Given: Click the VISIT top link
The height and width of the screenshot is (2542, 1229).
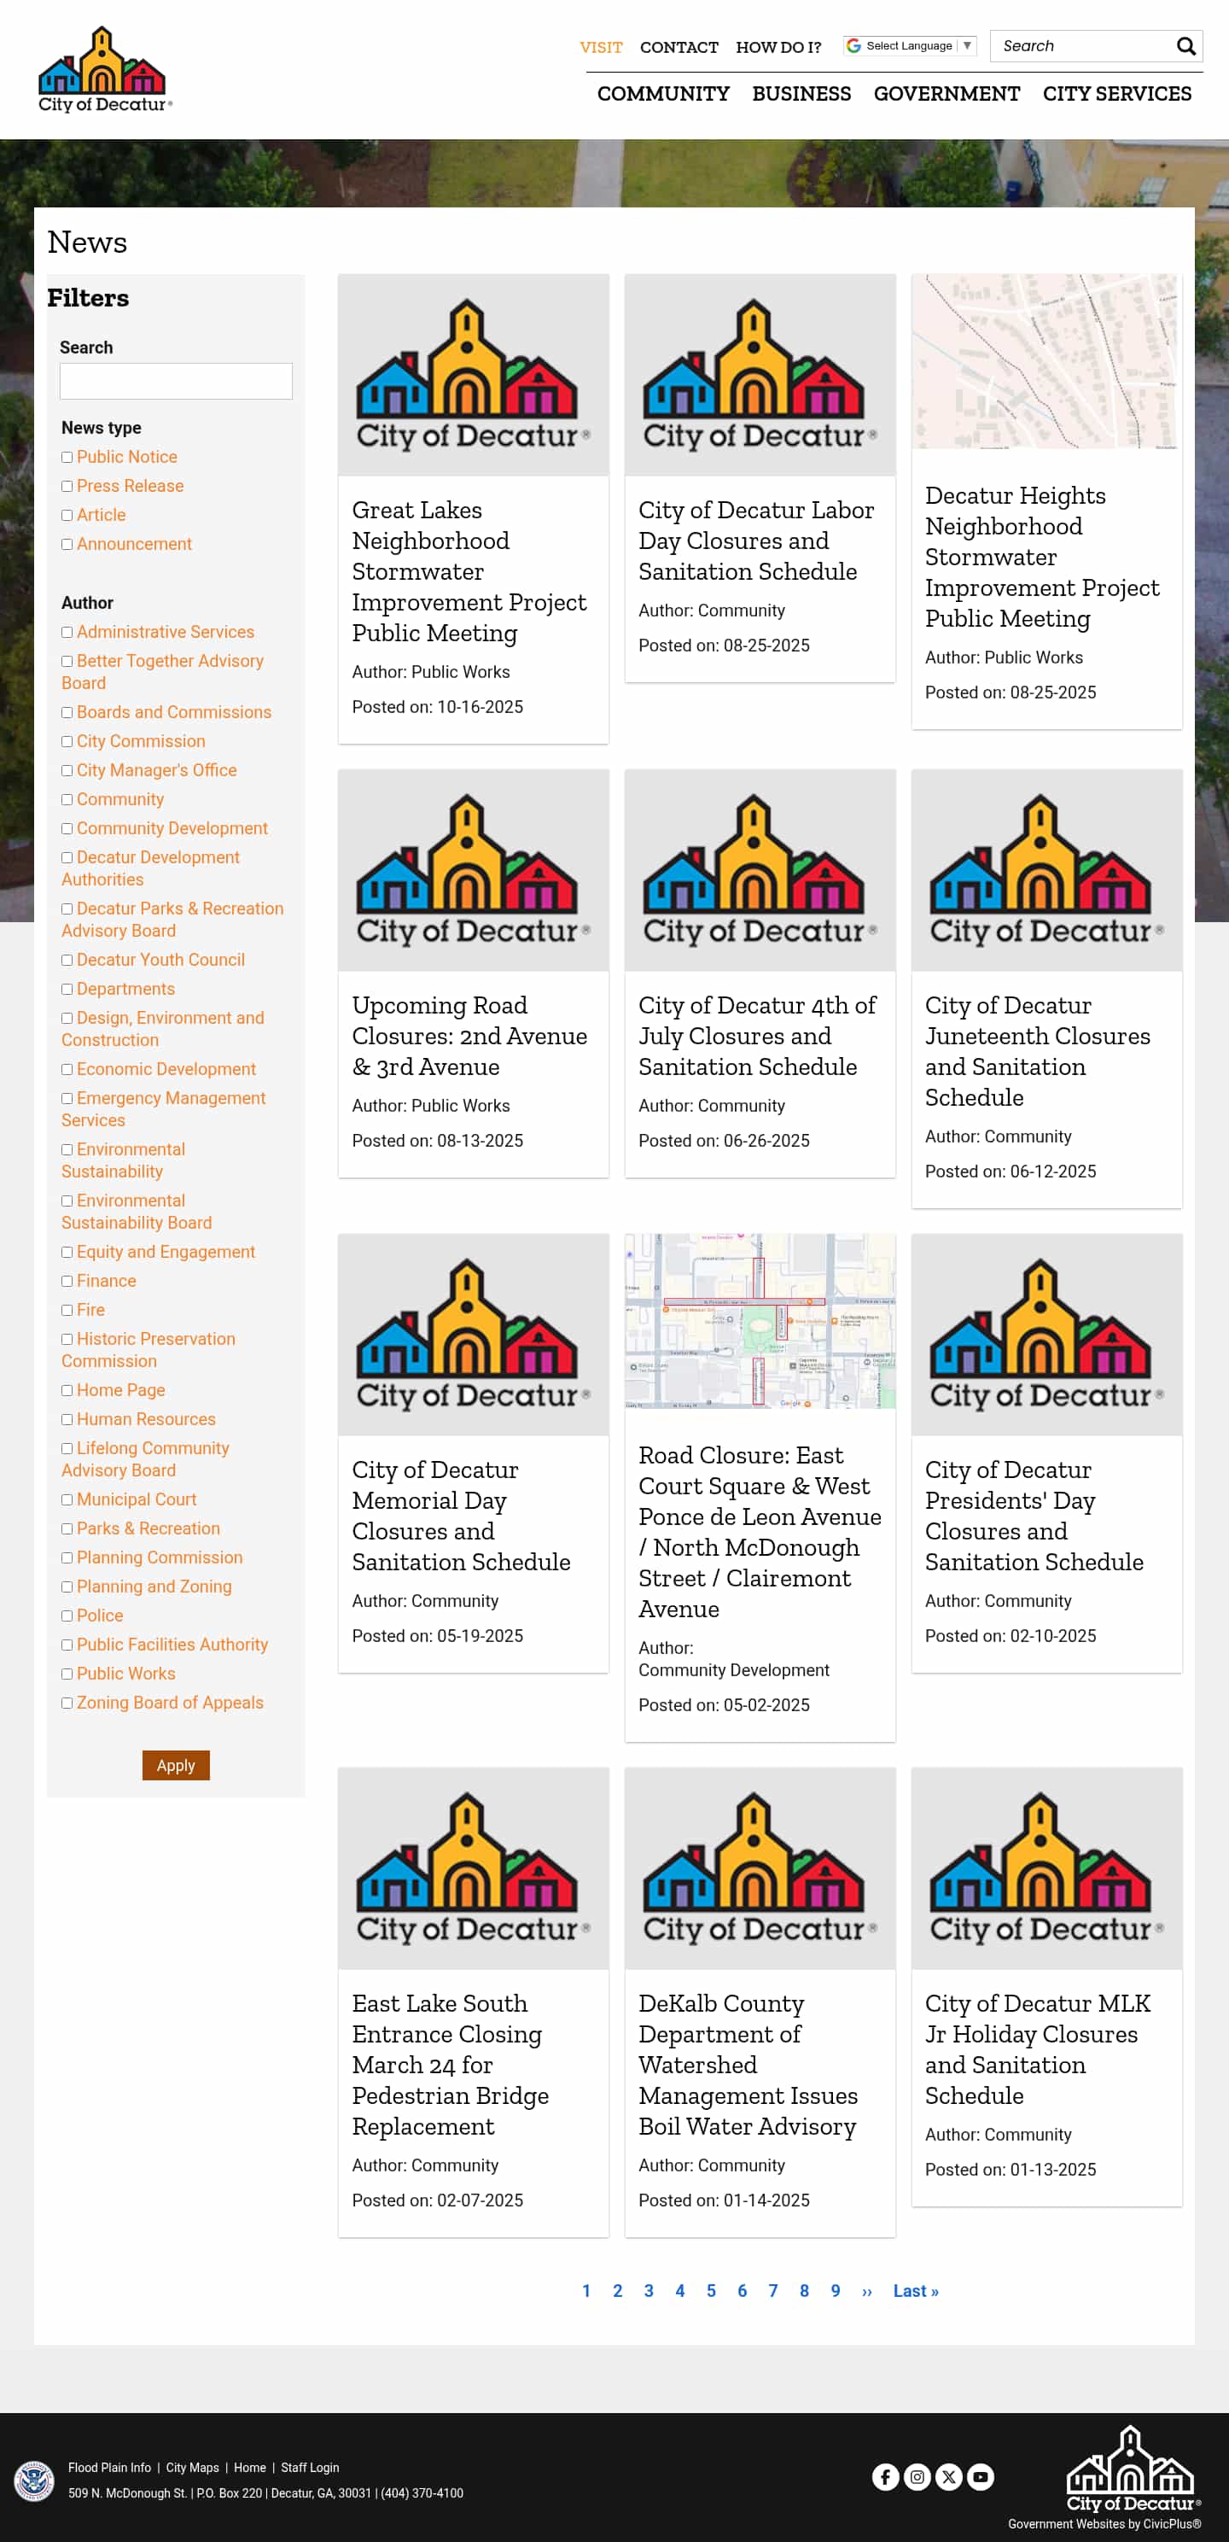Looking at the screenshot, I should 601,47.
